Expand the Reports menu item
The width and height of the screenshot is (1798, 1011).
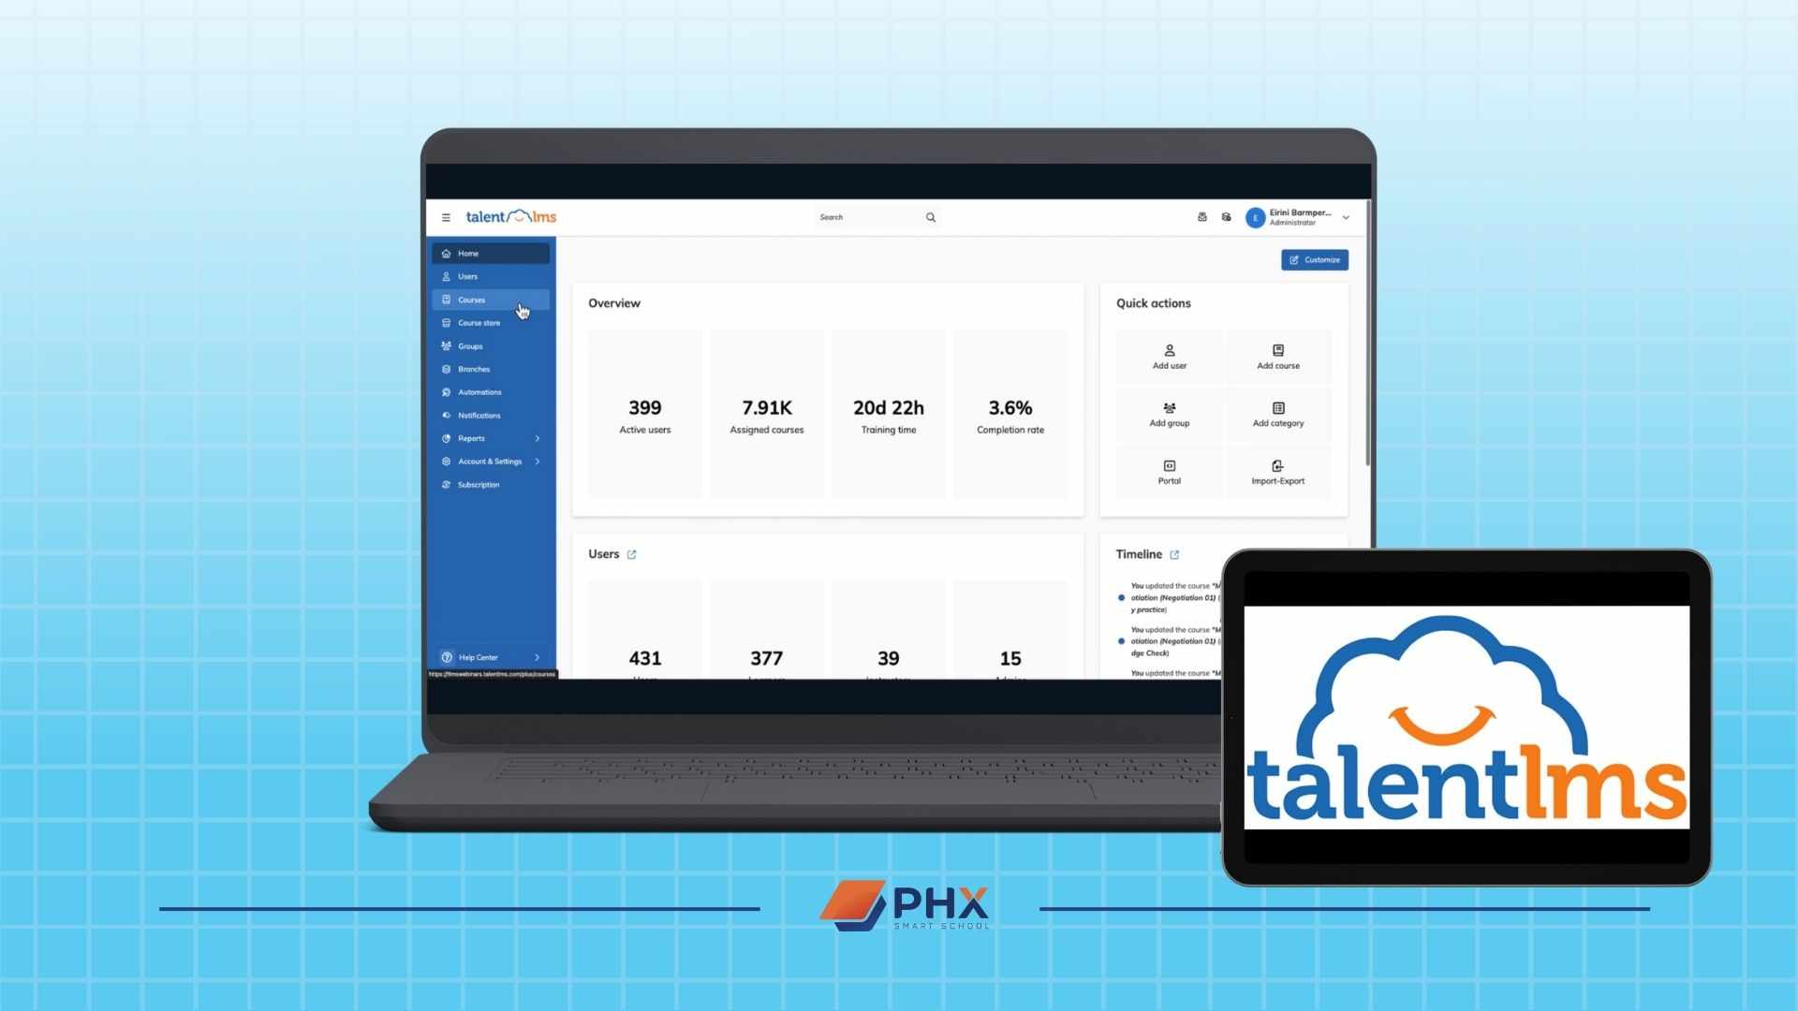[538, 438]
